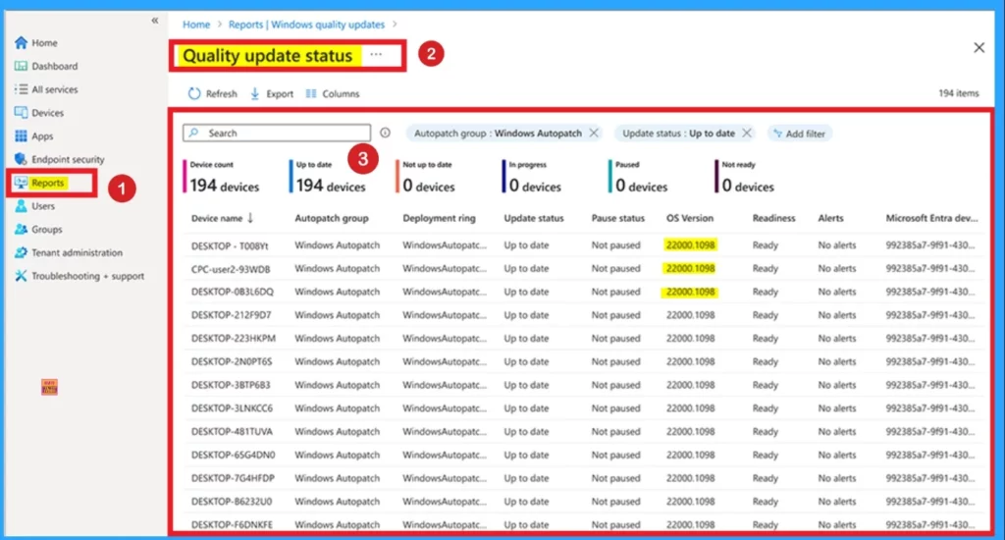
Task: Select device DESKTOP - T008Yt row
Action: 583,245
